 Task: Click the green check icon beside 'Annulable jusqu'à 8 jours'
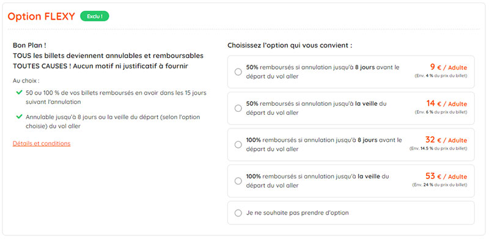[x=20, y=117]
